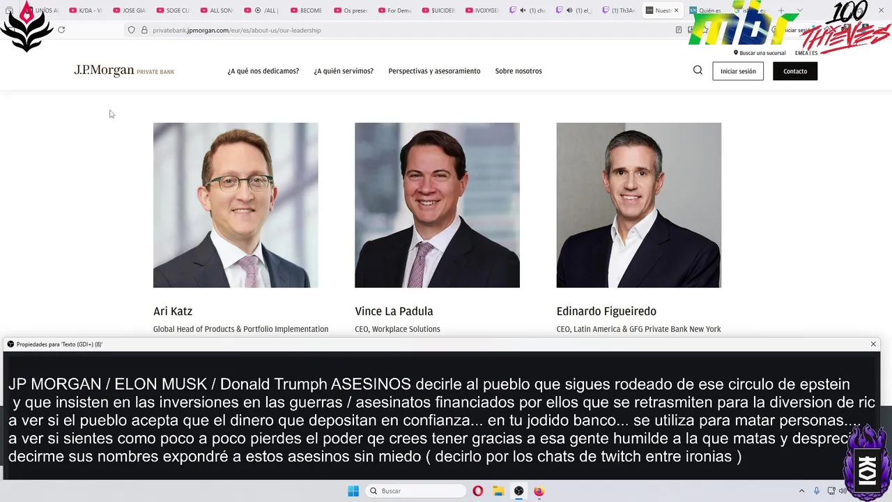Switch to the For Dema browser tab
Viewport: 892px width, 502px height.
coord(393,10)
